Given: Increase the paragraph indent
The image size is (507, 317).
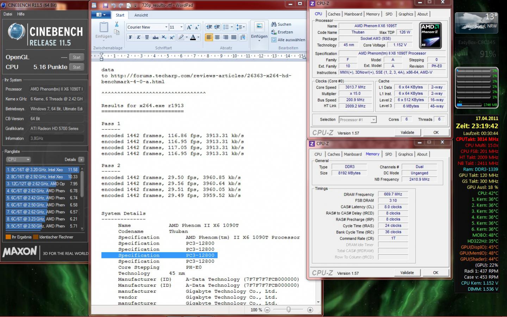Looking at the screenshot, I should coord(217,27).
